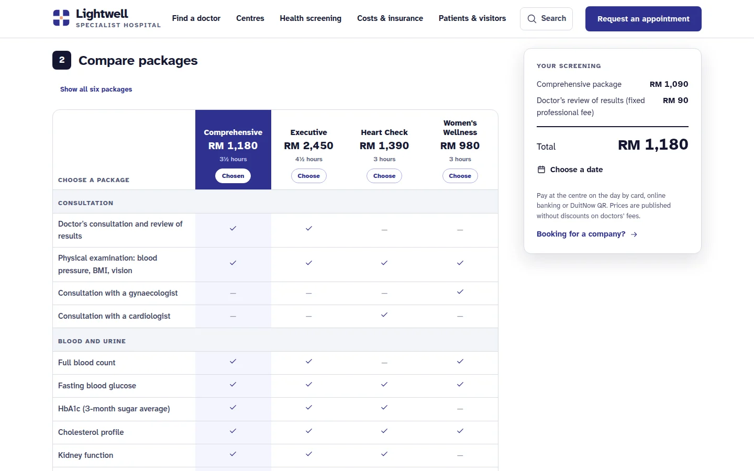
Task: Click Consultation with a cardiologist row label
Action: (114, 316)
